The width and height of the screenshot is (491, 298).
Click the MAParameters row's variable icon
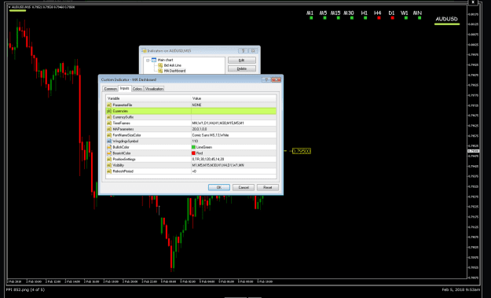pyautogui.click(x=109, y=129)
